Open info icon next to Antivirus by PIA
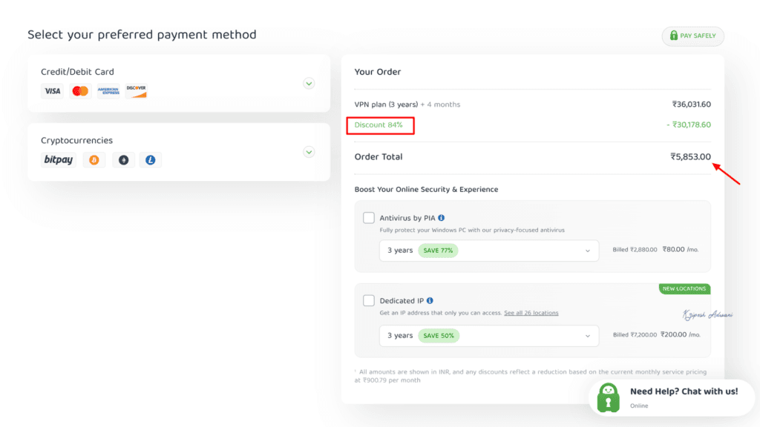Screen dimensions: 760x427 [441, 218]
